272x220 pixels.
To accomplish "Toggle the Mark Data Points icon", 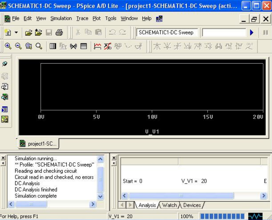I will tap(128, 46).
